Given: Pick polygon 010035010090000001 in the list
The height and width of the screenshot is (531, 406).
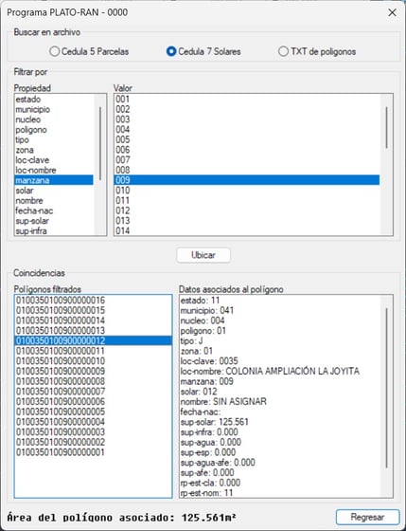Looking at the screenshot, I should coord(94,452).
